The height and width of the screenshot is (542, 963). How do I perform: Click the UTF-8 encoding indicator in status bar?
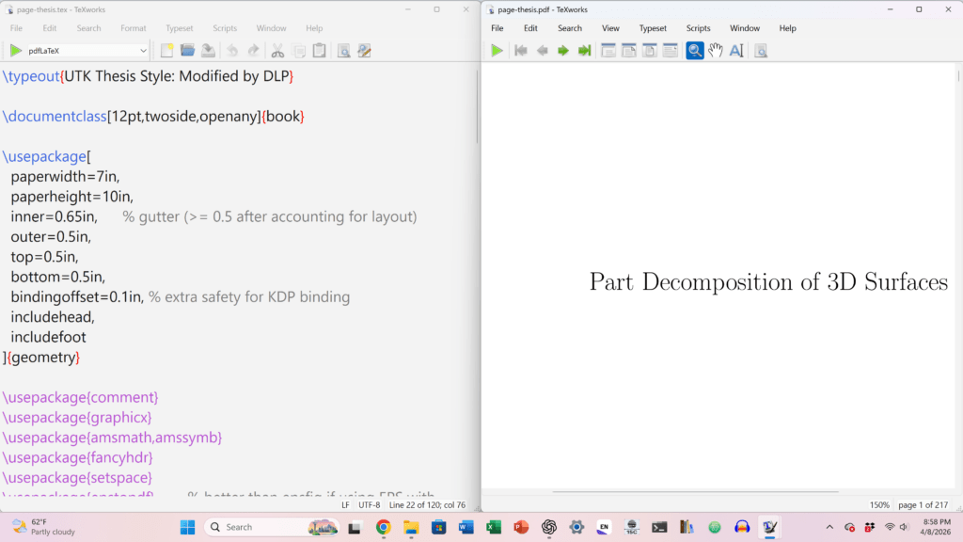click(x=369, y=505)
